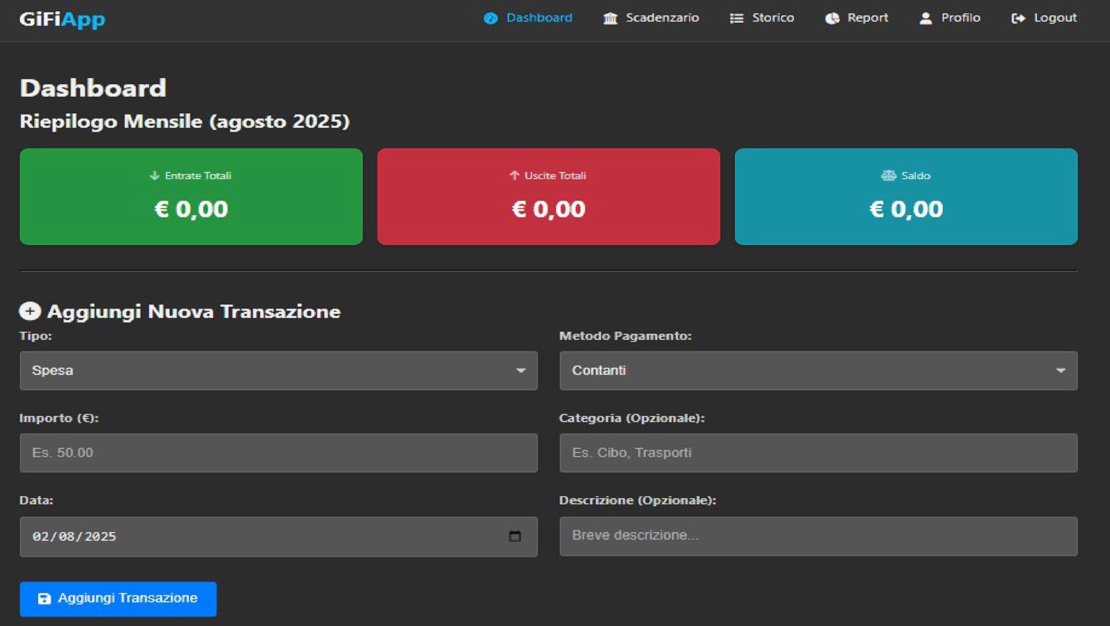Image resolution: width=1110 pixels, height=626 pixels.
Task: Select the Scadenzario bank icon
Action: tap(609, 18)
